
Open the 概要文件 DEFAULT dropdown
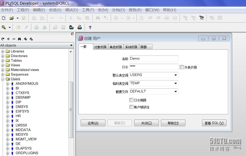(x=176, y=91)
